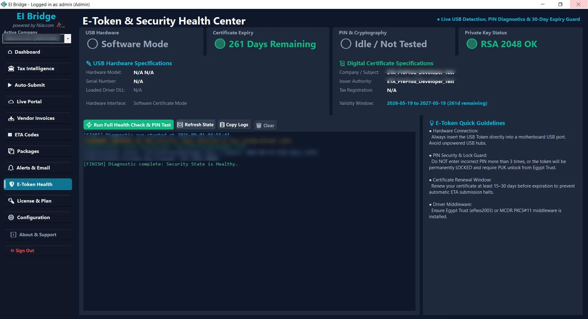
Task: Click the ETA Codes list icon
Action: (10, 135)
